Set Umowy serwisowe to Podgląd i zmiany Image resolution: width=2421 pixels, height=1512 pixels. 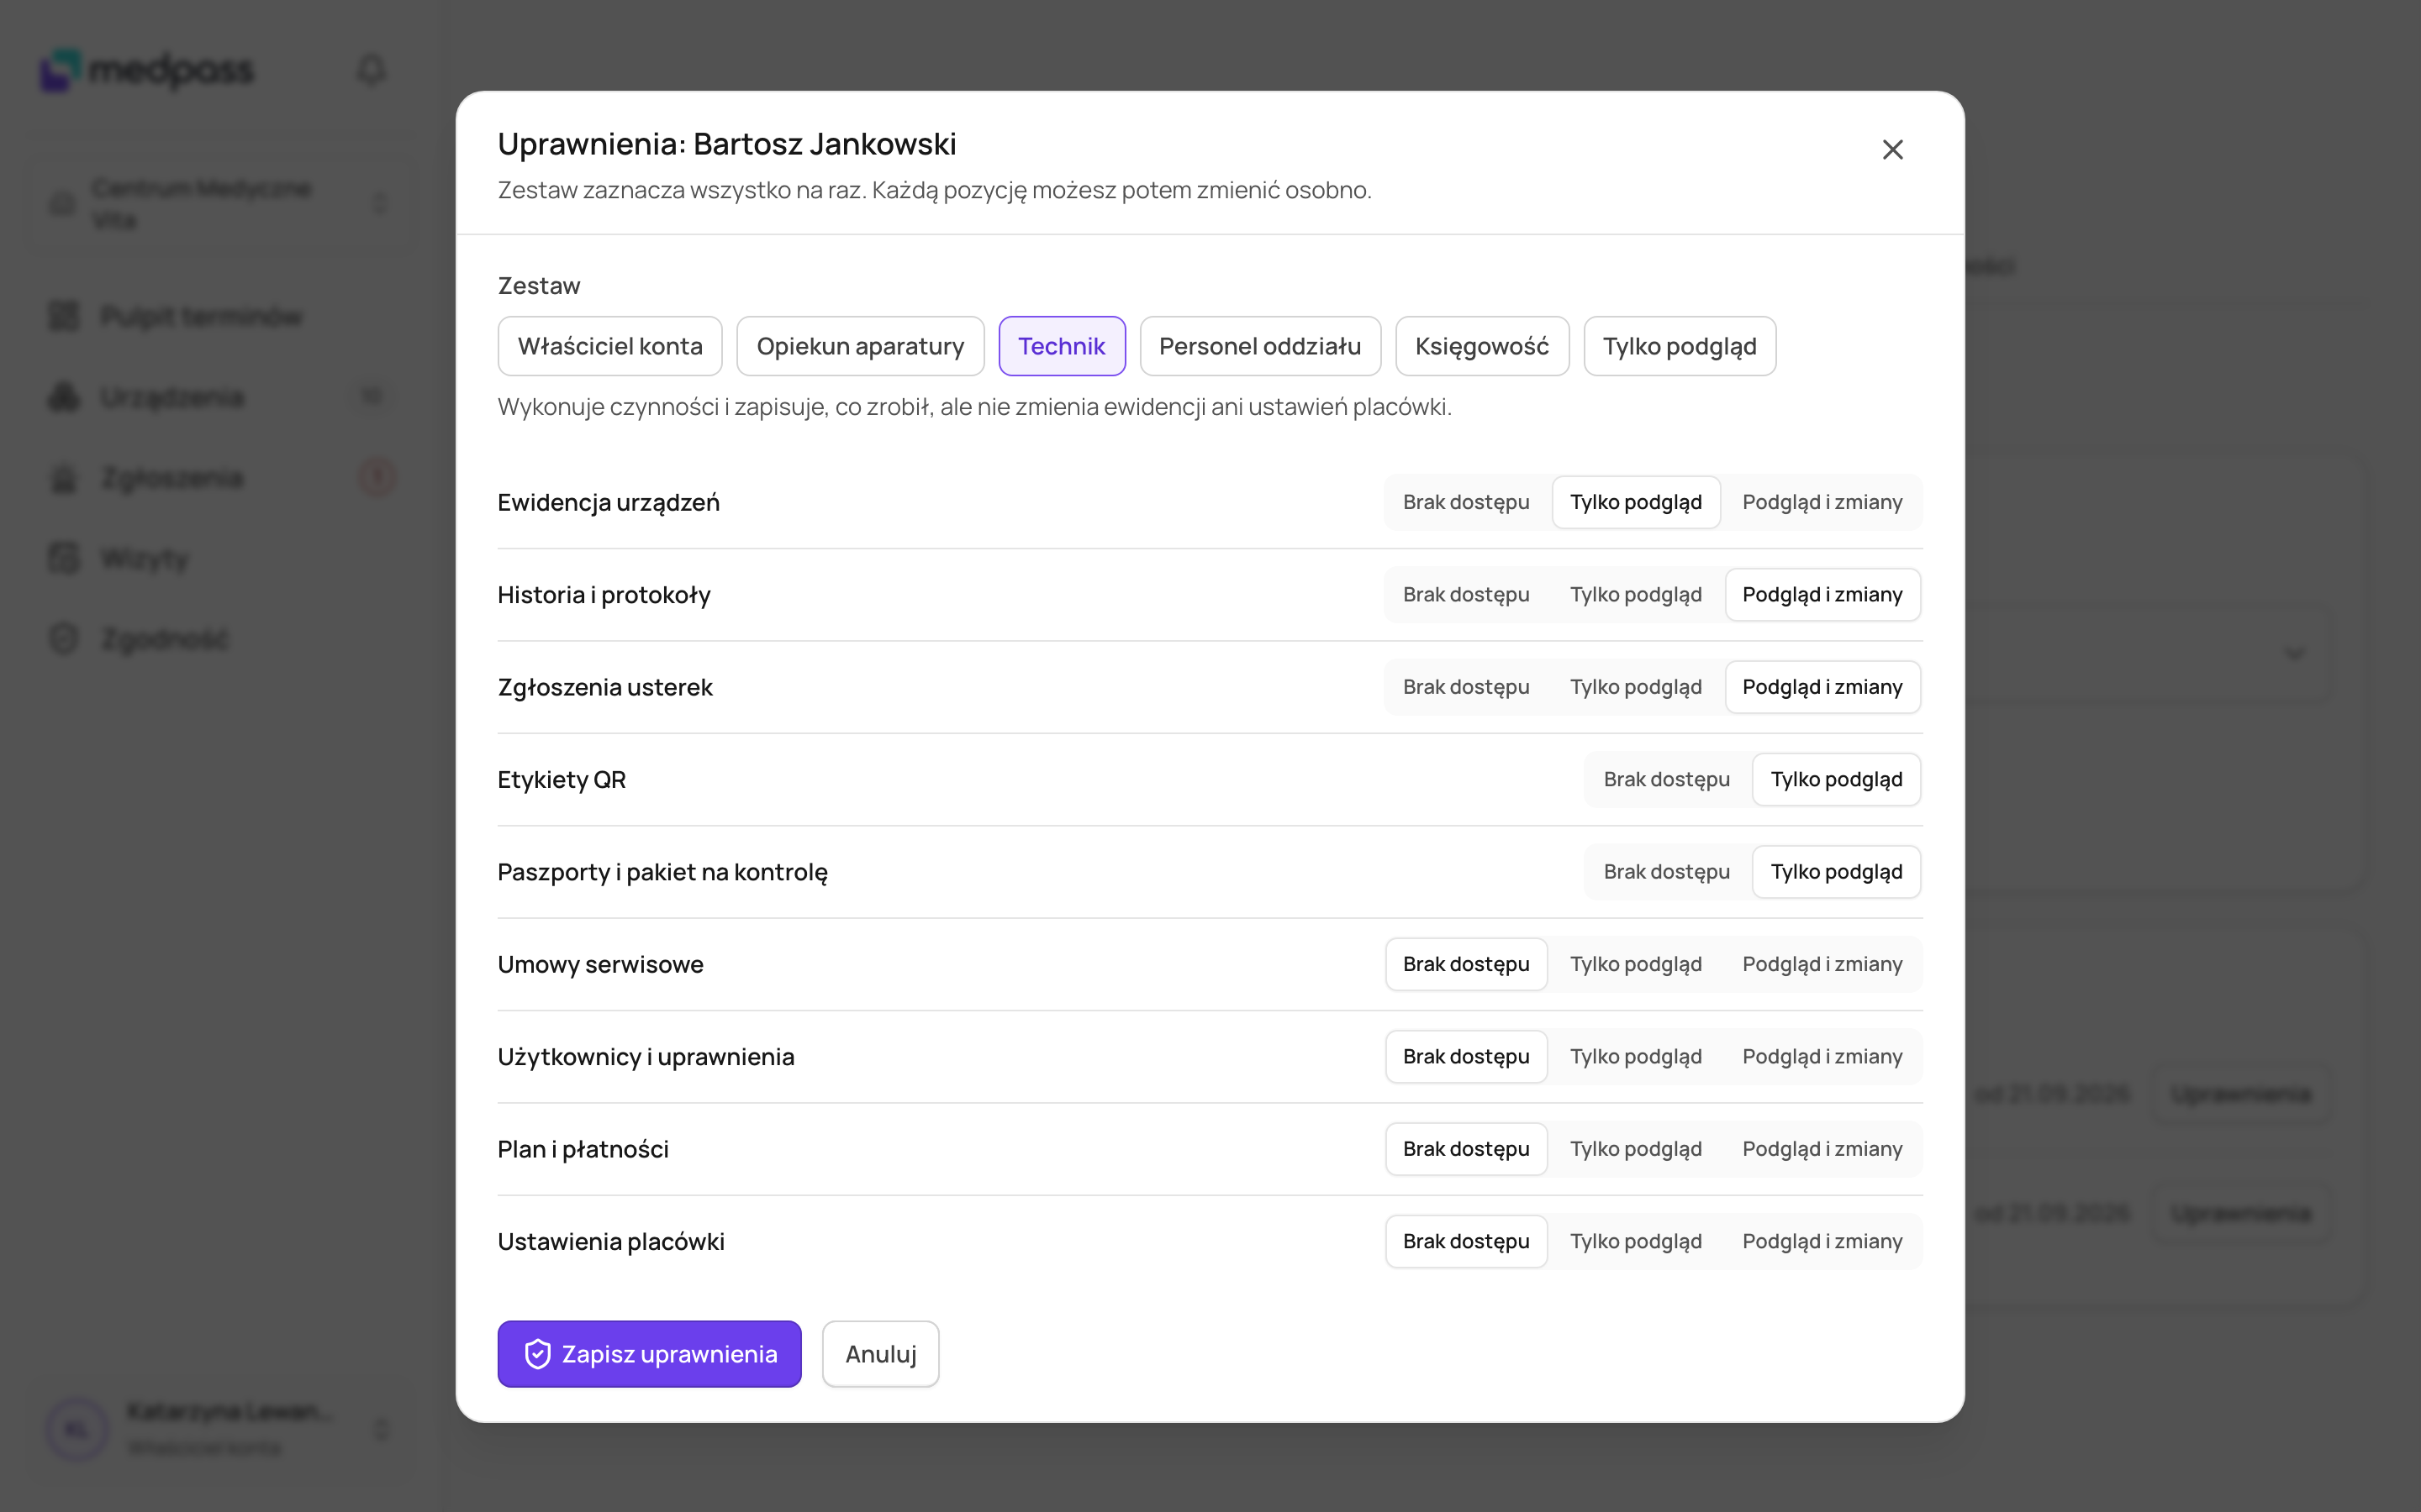[x=1822, y=964]
